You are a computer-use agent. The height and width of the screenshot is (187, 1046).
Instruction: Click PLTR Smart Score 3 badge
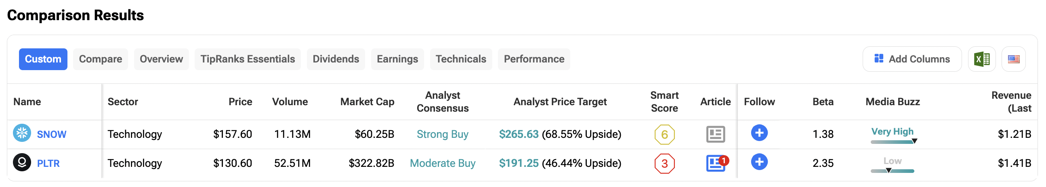click(664, 164)
